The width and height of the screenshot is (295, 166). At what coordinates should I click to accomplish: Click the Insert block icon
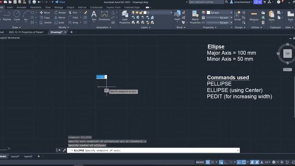point(177,16)
